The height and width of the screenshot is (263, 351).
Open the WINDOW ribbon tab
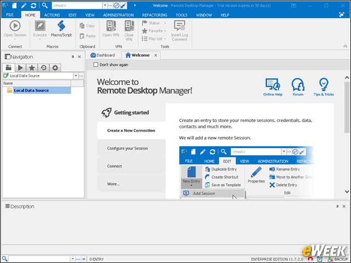(204, 15)
